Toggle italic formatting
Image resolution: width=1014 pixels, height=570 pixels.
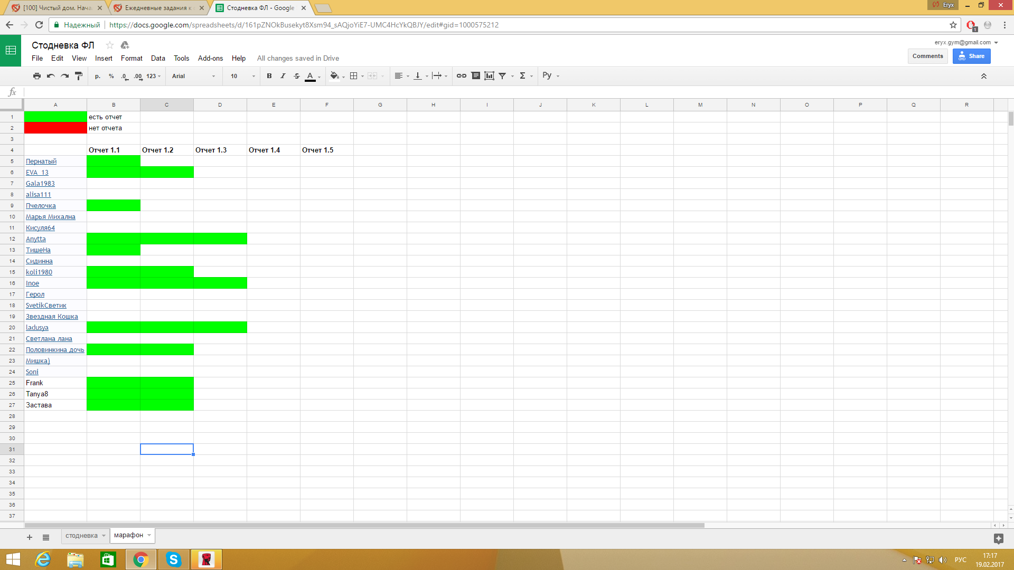[x=283, y=76]
